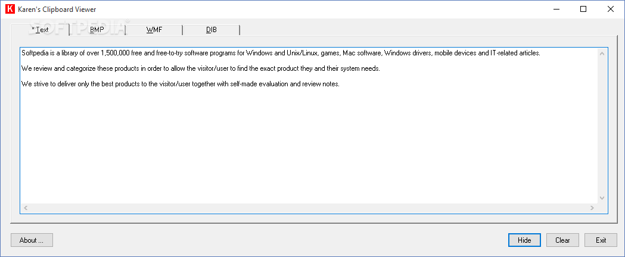This screenshot has height=257, width=625.
Task: Click the vertical scrollbar up arrow
Action: point(602,54)
